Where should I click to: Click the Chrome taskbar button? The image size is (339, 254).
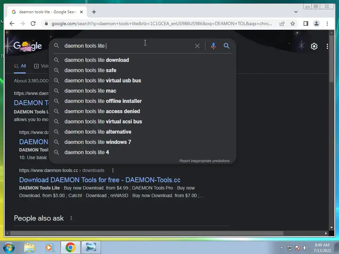70,247
